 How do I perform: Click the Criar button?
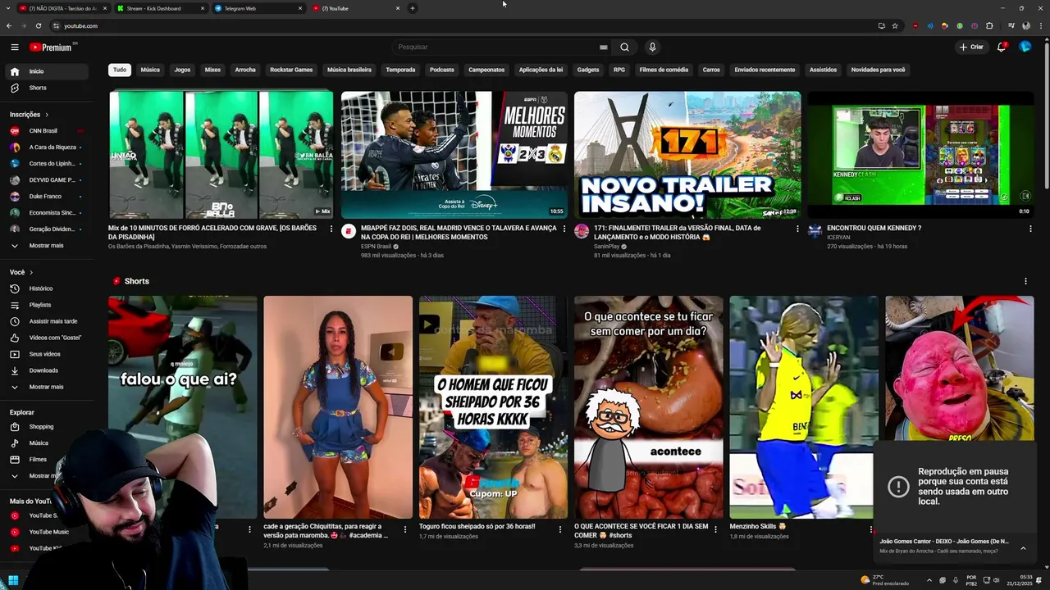[971, 47]
